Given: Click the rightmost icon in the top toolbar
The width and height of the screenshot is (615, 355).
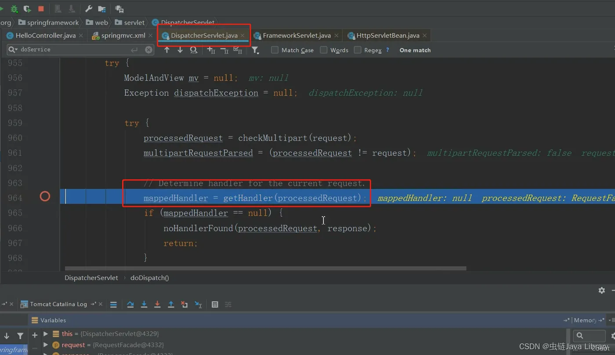Looking at the screenshot, I should [119, 9].
